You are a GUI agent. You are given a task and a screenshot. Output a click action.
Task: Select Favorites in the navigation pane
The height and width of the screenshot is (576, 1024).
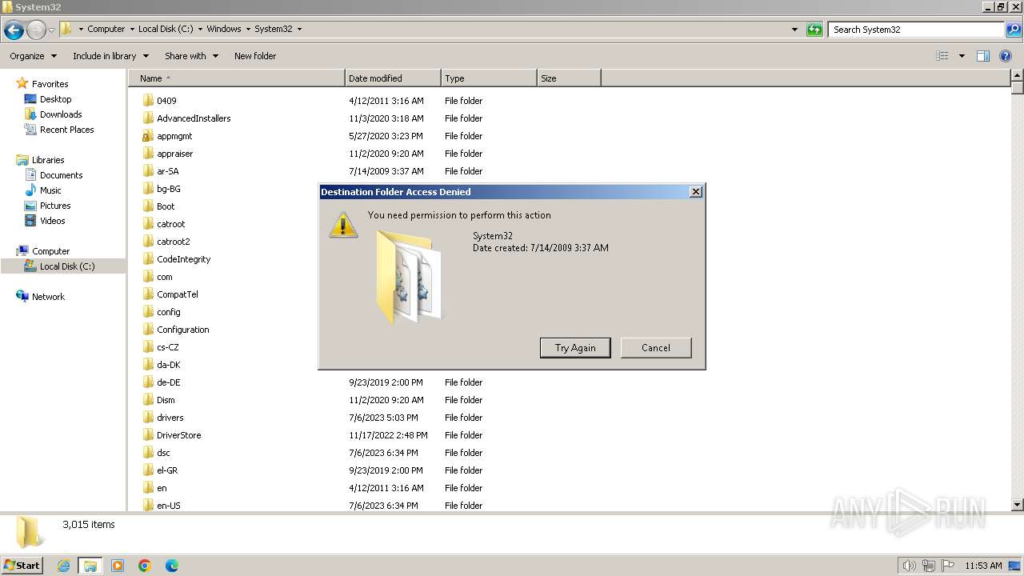50,84
